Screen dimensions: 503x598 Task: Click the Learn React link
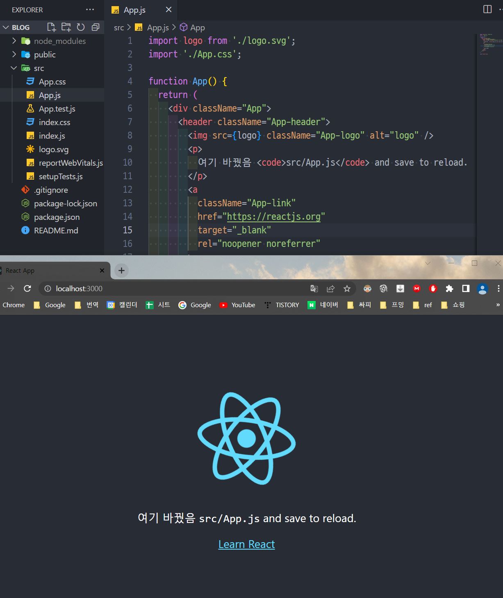(x=246, y=544)
